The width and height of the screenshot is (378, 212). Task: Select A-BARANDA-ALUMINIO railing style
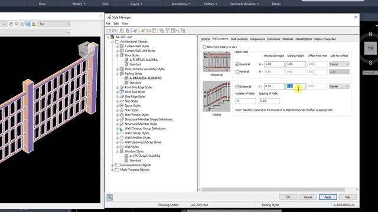coord(145,78)
